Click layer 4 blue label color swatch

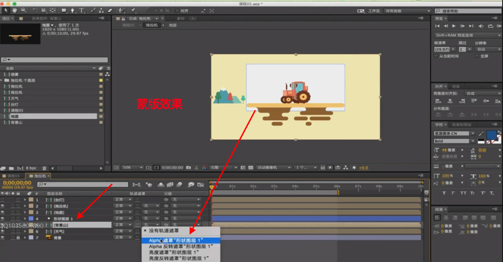[31, 219]
